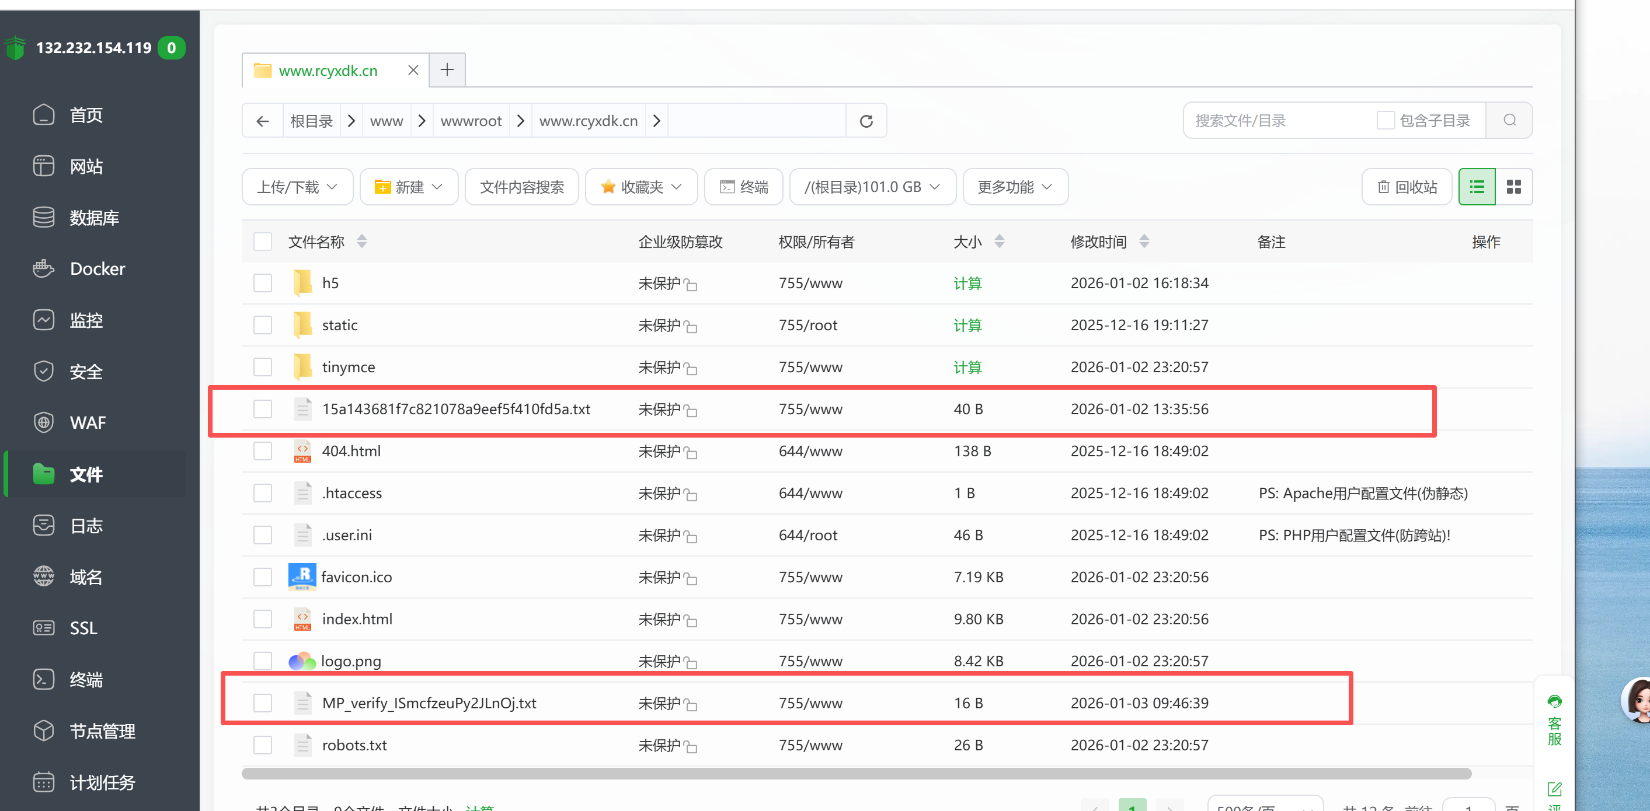1650x811 pixels.
Task: Add a new file tab
Action: [x=447, y=70]
